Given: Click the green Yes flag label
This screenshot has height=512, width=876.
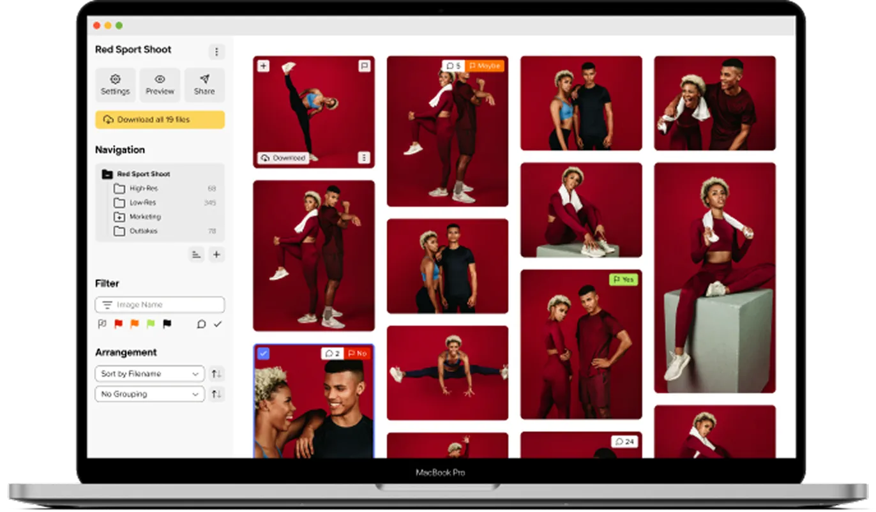Looking at the screenshot, I should [x=624, y=280].
